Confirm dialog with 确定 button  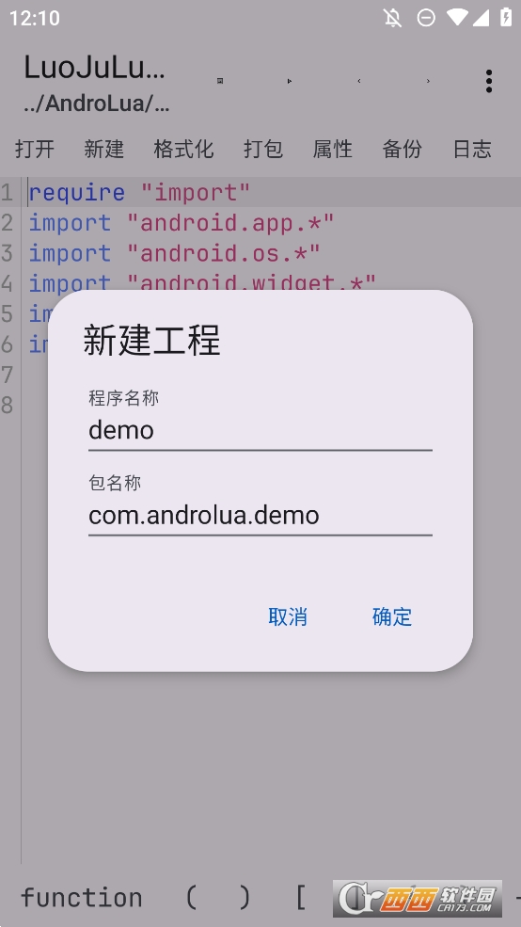[x=391, y=616]
